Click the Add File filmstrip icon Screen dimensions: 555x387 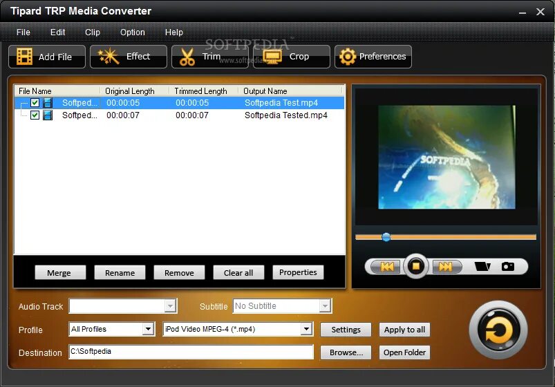coord(24,57)
